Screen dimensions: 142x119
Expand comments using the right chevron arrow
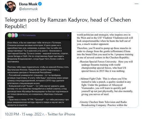pyautogui.click(x=68, y=35)
